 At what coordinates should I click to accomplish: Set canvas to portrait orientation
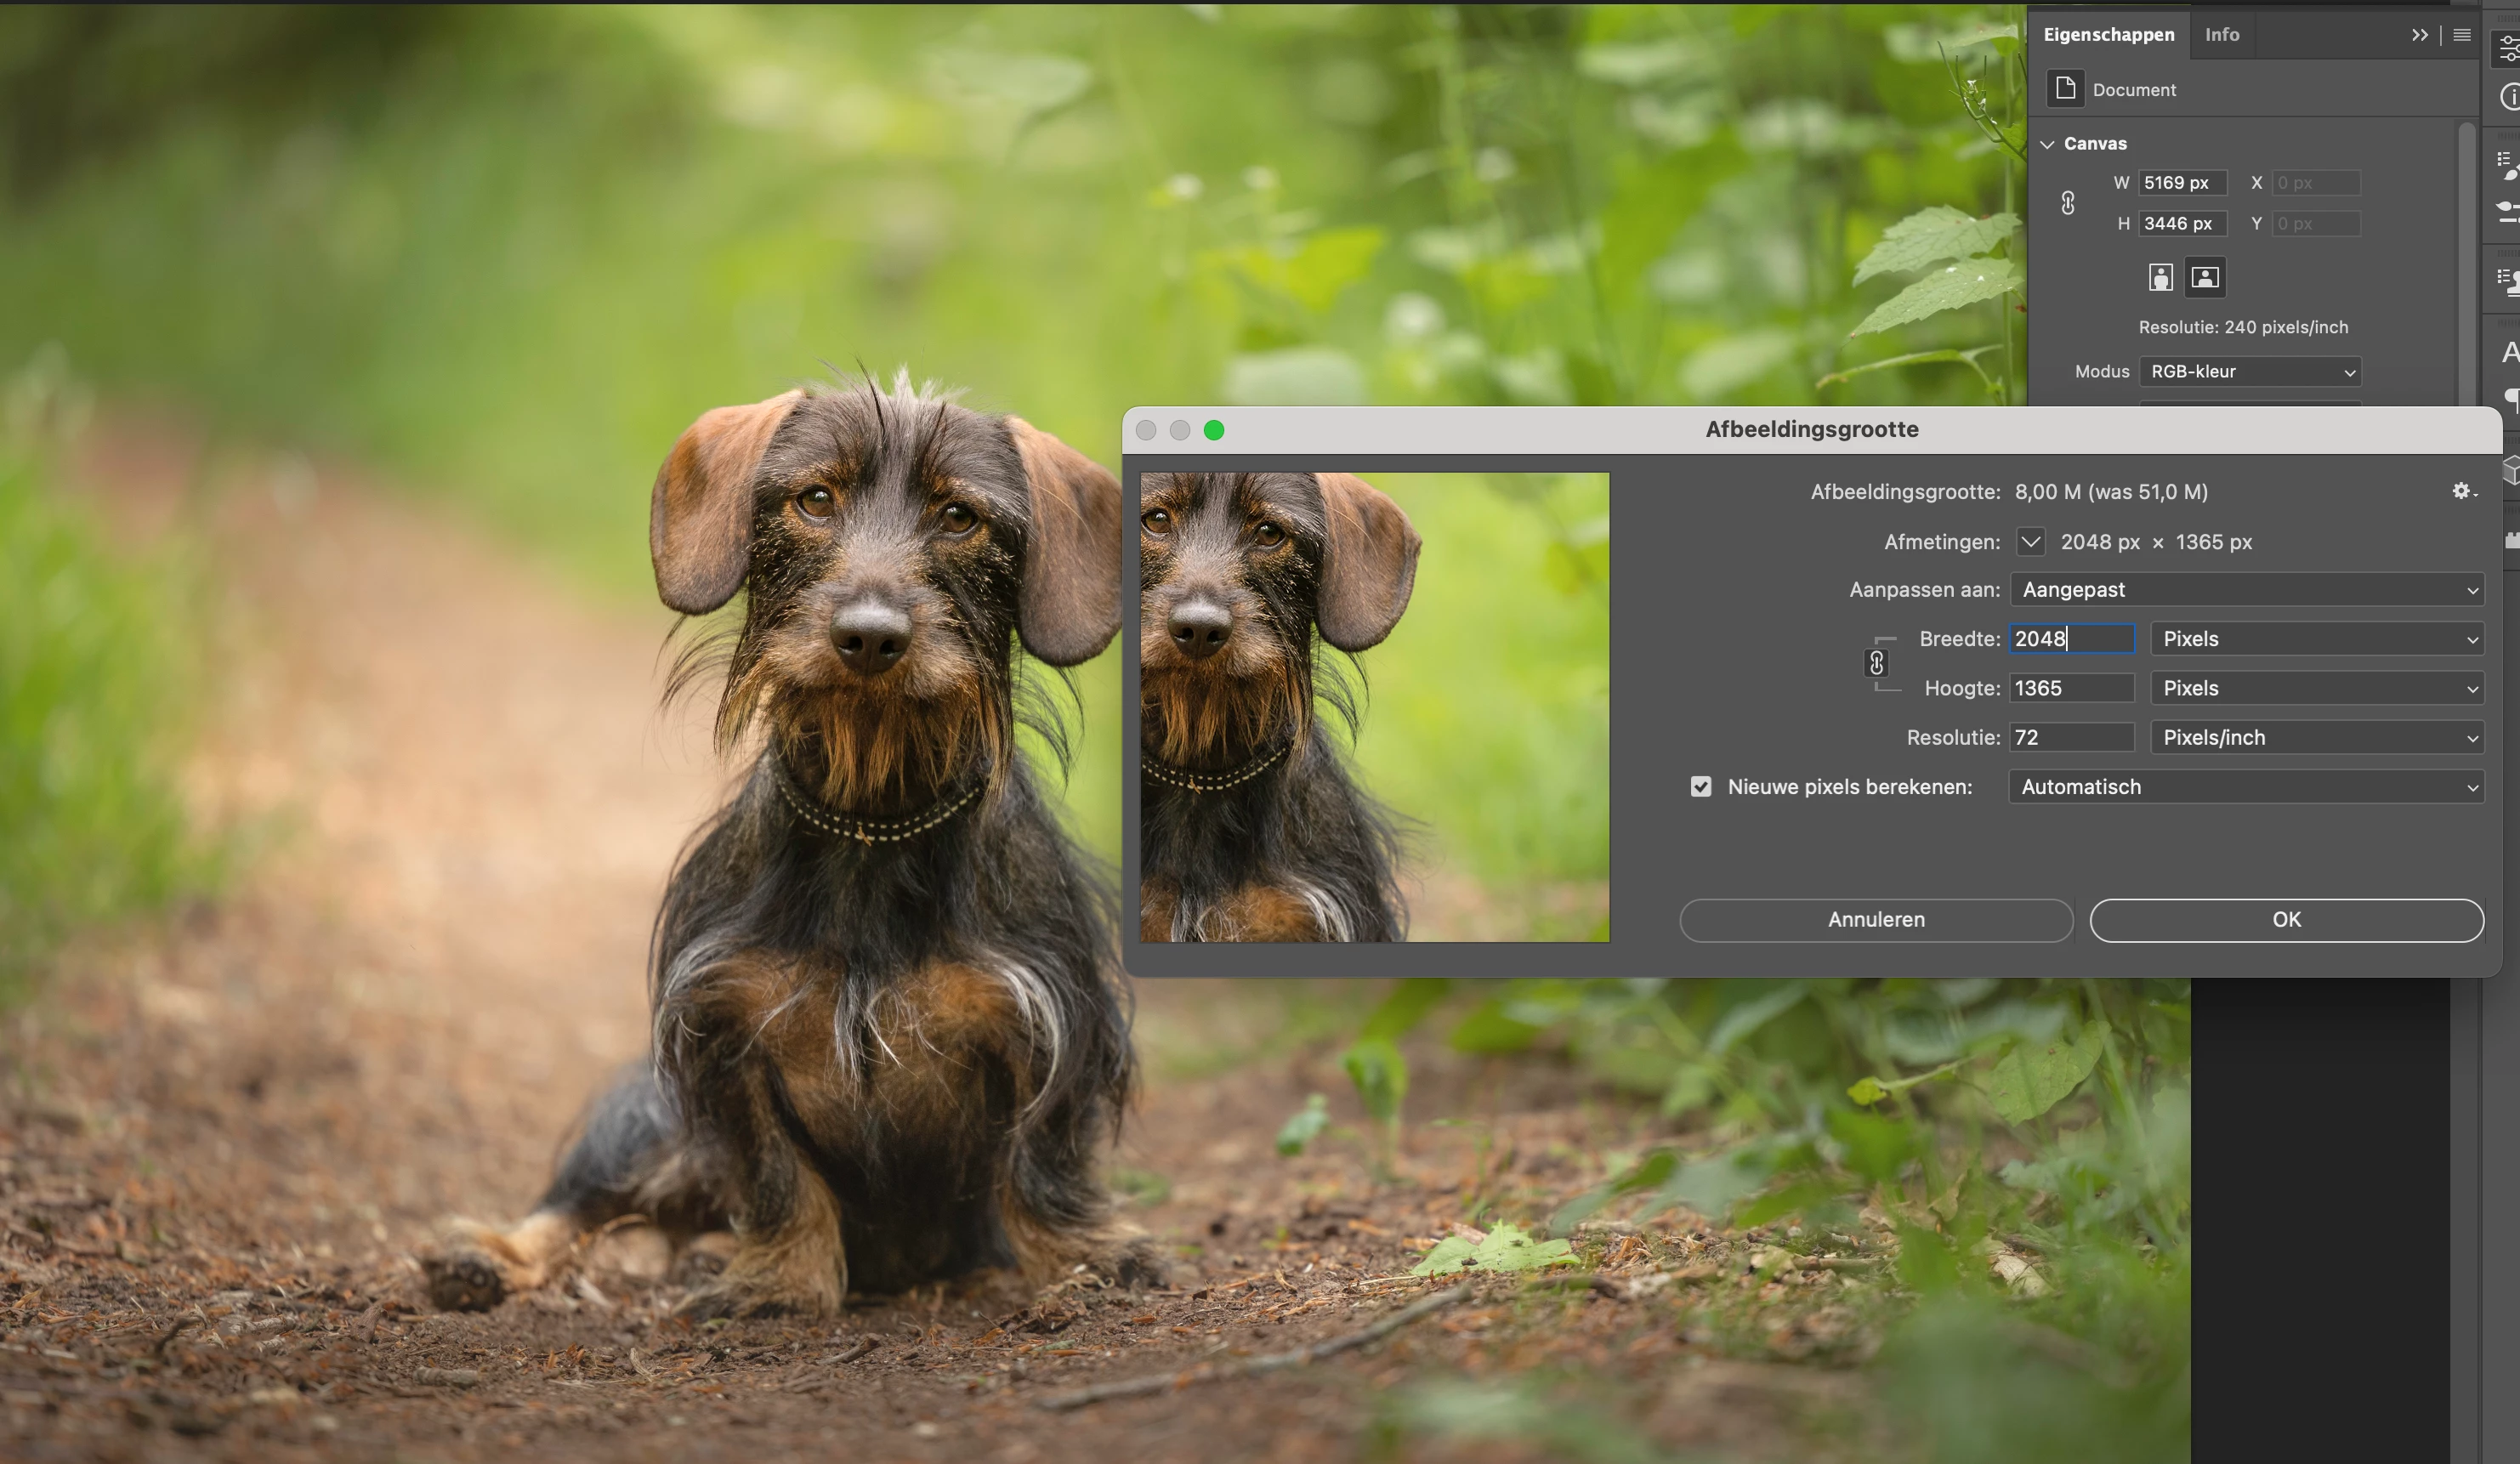click(x=2160, y=277)
